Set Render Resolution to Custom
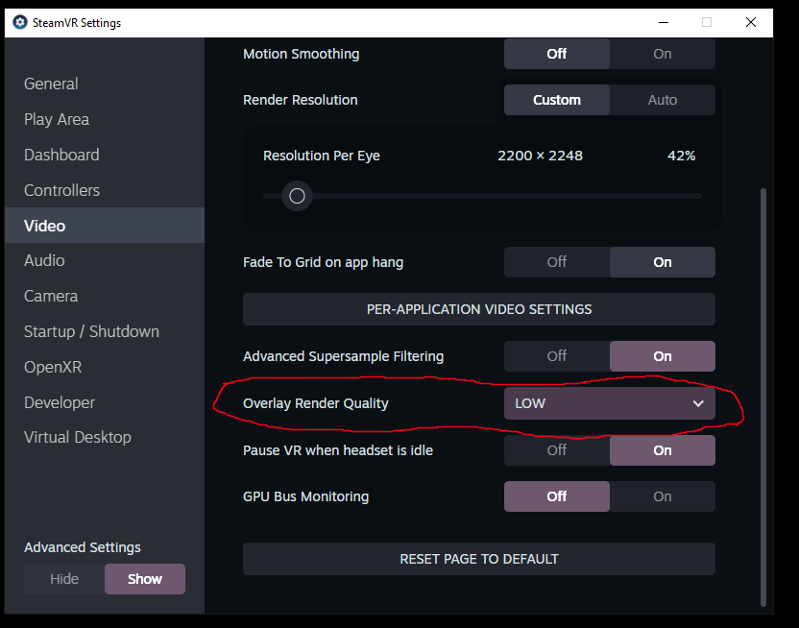The height and width of the screenshot is (628, 799). [x=556, y=100]
